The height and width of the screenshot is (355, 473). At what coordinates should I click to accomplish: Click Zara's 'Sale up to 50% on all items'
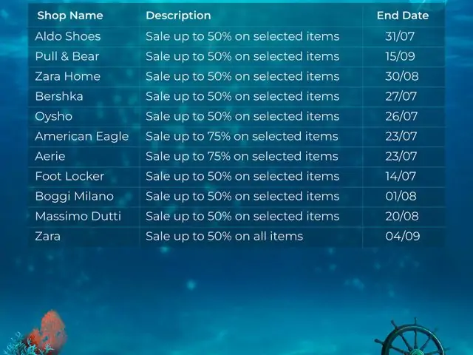pos(224,236)
